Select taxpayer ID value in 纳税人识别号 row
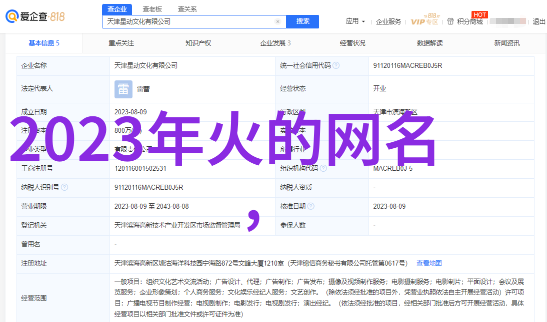The width and height of the screenshot is (547, 322). click(148, 188)
